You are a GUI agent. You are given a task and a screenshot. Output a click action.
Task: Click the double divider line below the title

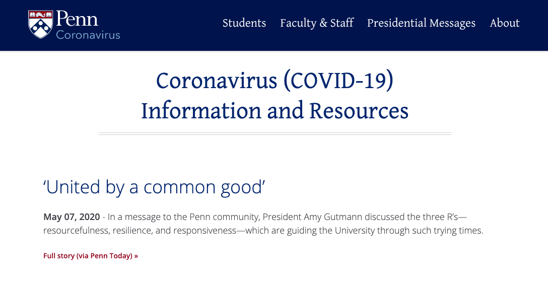[275, 133]
